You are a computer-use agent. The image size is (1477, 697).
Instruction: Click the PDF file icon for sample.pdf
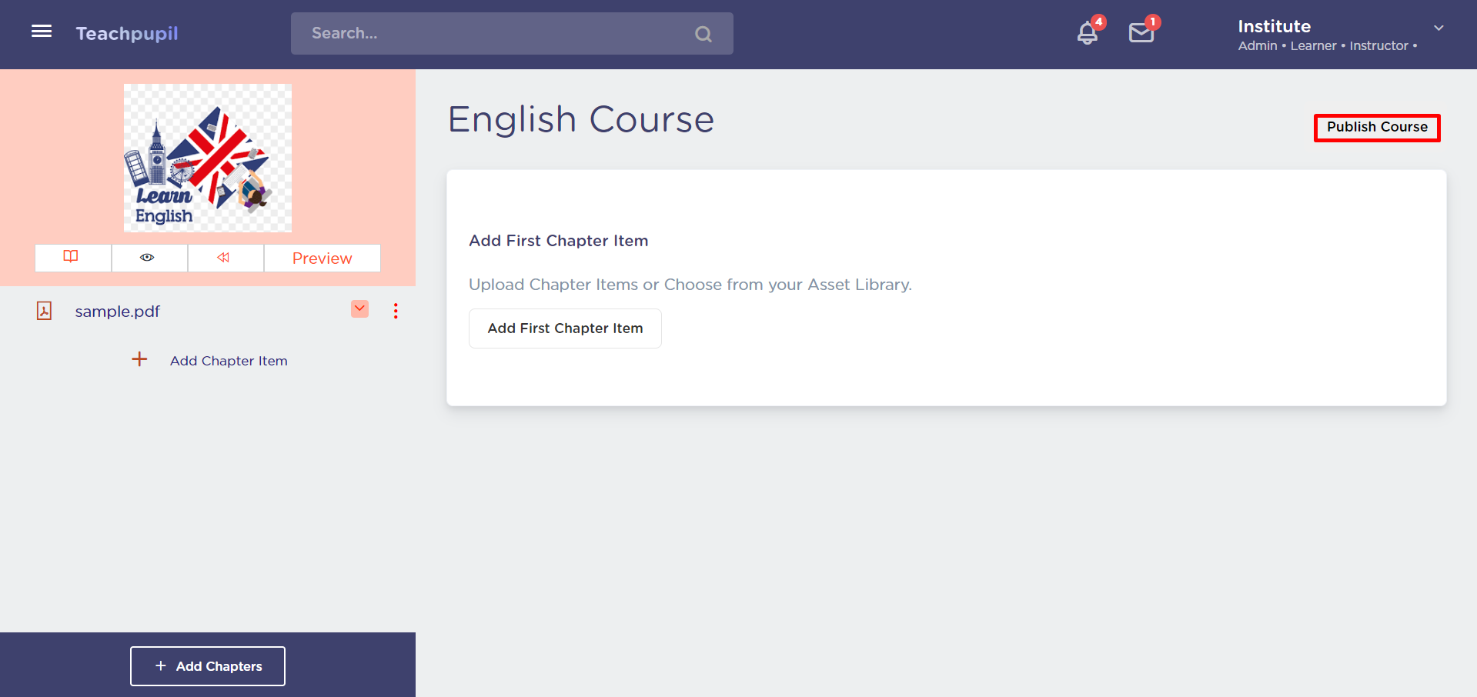pyautogui.click(x=45, y=311)
